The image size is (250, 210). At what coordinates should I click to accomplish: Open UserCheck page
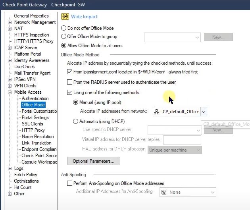tap(25, 67)
